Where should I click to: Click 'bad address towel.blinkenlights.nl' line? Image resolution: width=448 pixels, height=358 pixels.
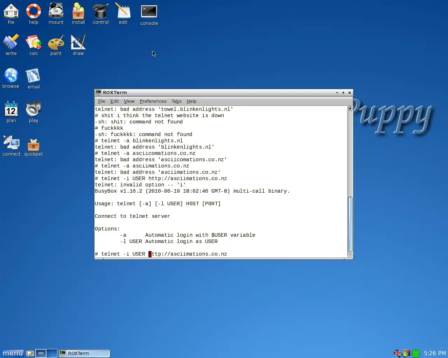(x=164, y=109)
